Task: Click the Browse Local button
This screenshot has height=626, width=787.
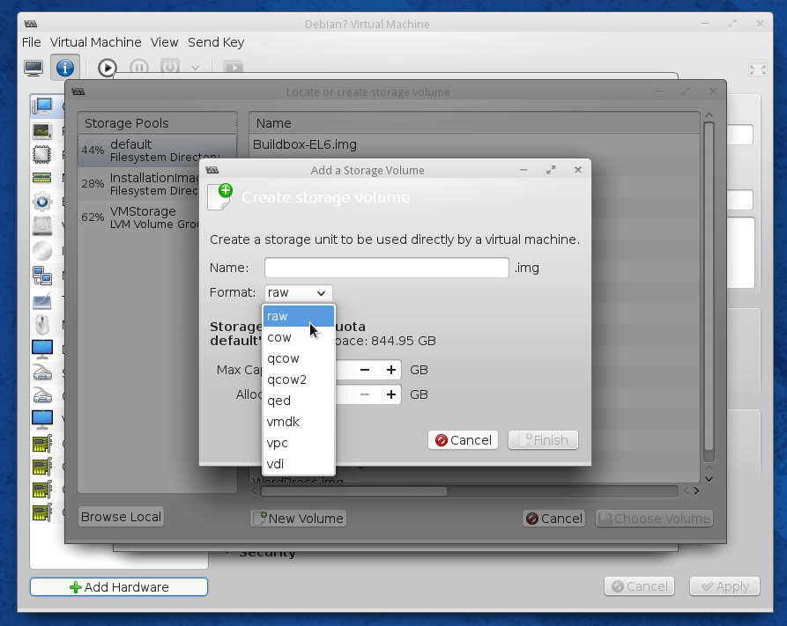Action: pyautogui.click(x=121, y=517)
